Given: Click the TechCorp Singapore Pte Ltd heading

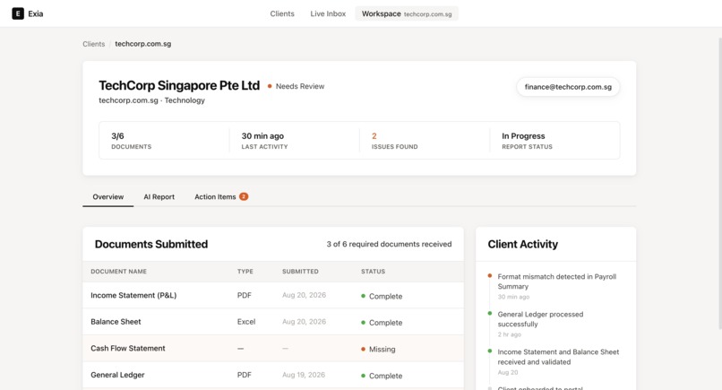Looking at the screenshot, I should pos(179,86).
